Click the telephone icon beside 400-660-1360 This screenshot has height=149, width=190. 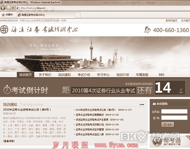click(147, 30)
